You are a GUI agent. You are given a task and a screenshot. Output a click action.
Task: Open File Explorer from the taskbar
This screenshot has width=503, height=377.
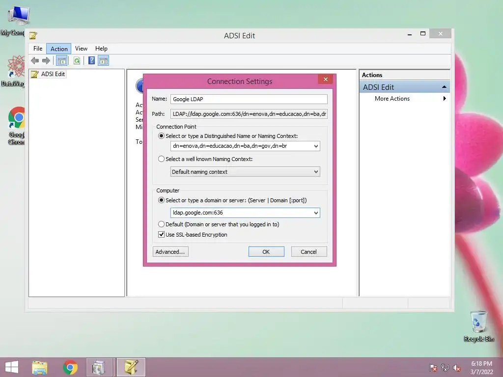click(x=39, y=367)
